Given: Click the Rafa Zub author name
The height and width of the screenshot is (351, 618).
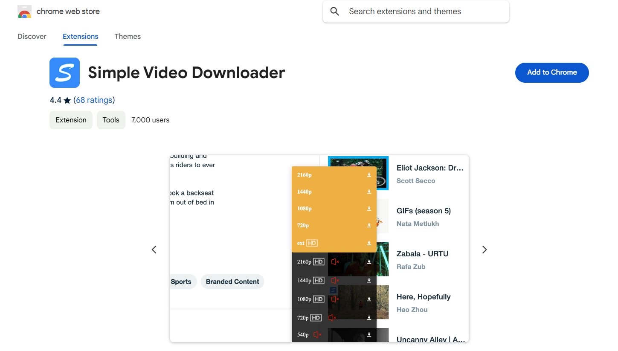Looking at the screenshot, I should tap(411, 267).
